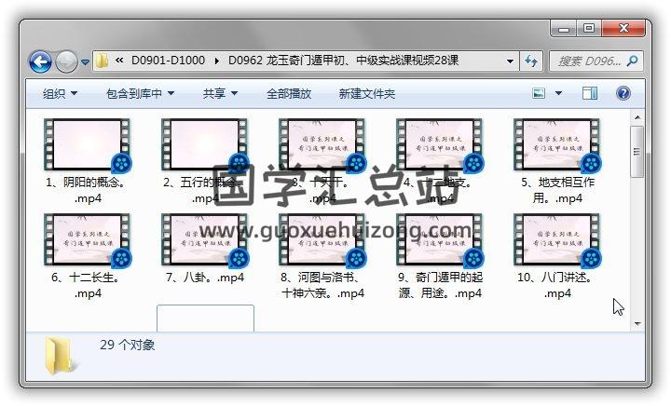Viewport: 671px width, 407px height.
Task: Go back with the blue Back arrow
Action: (40, 61)
